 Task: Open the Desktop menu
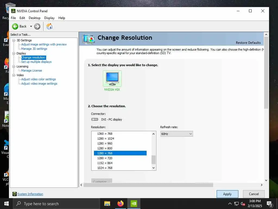click(34, 18)
